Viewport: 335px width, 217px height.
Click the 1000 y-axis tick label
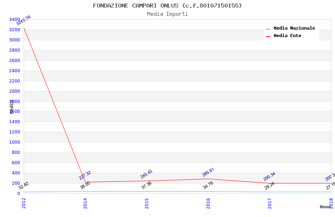point(15,142)
